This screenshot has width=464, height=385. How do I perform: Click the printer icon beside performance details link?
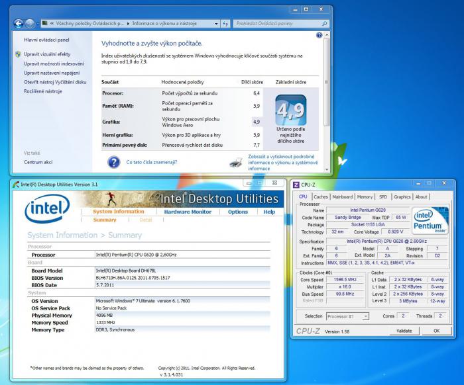click(x=236, y=161)
